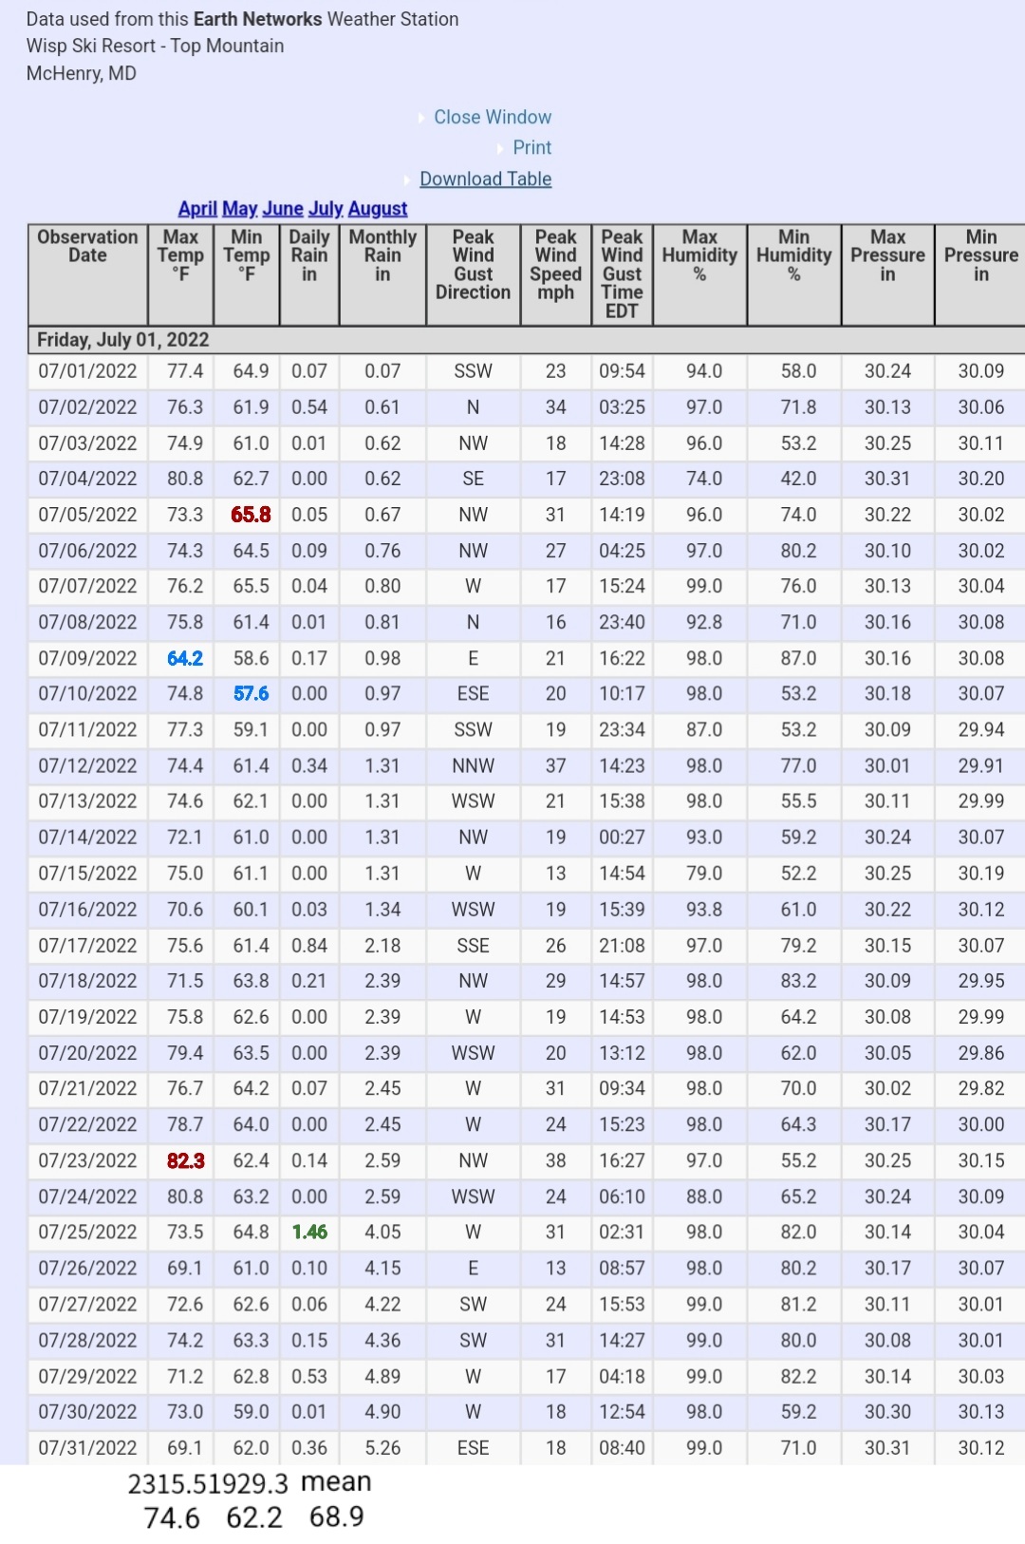Screen dimensions: 1025x1544
Task: Click the Daily Rain column header
Action: [309, 273]
